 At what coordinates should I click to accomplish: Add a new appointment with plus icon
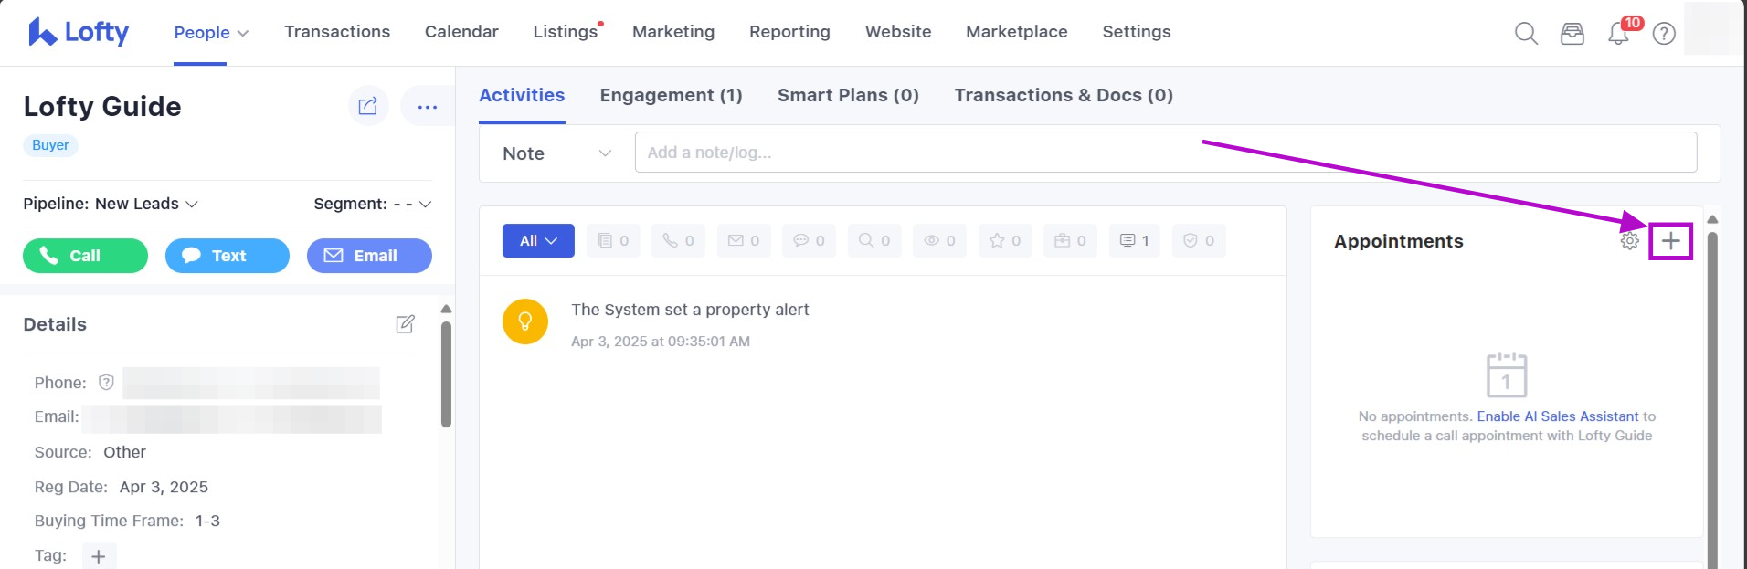point(1670,241)
